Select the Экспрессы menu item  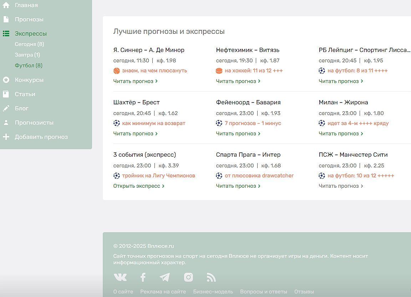[x=31, y=33]
